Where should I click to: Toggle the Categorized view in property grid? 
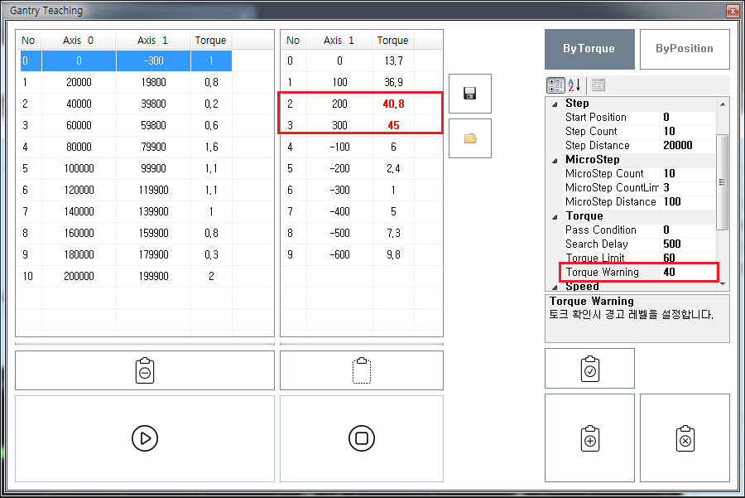(555, 85)
